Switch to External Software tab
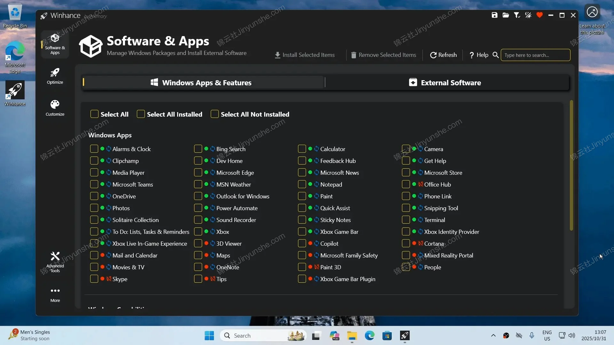 (x=447, y=82)
